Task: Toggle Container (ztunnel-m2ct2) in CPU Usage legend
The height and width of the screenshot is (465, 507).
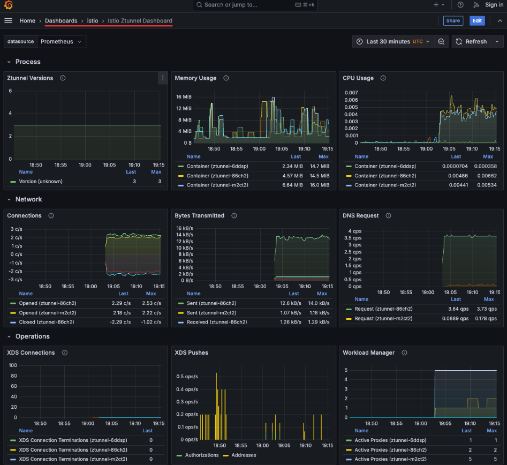Action: tap(385, 185)
